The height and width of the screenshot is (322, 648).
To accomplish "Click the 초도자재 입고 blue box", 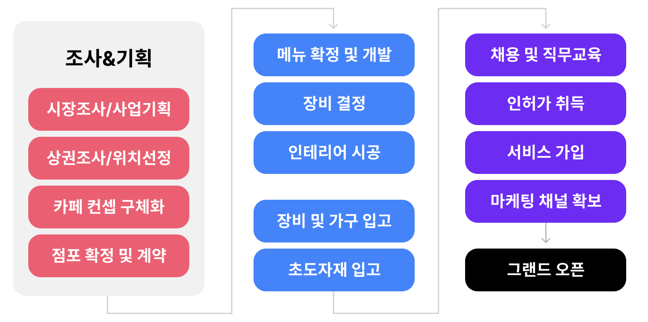I will point(334,270).
